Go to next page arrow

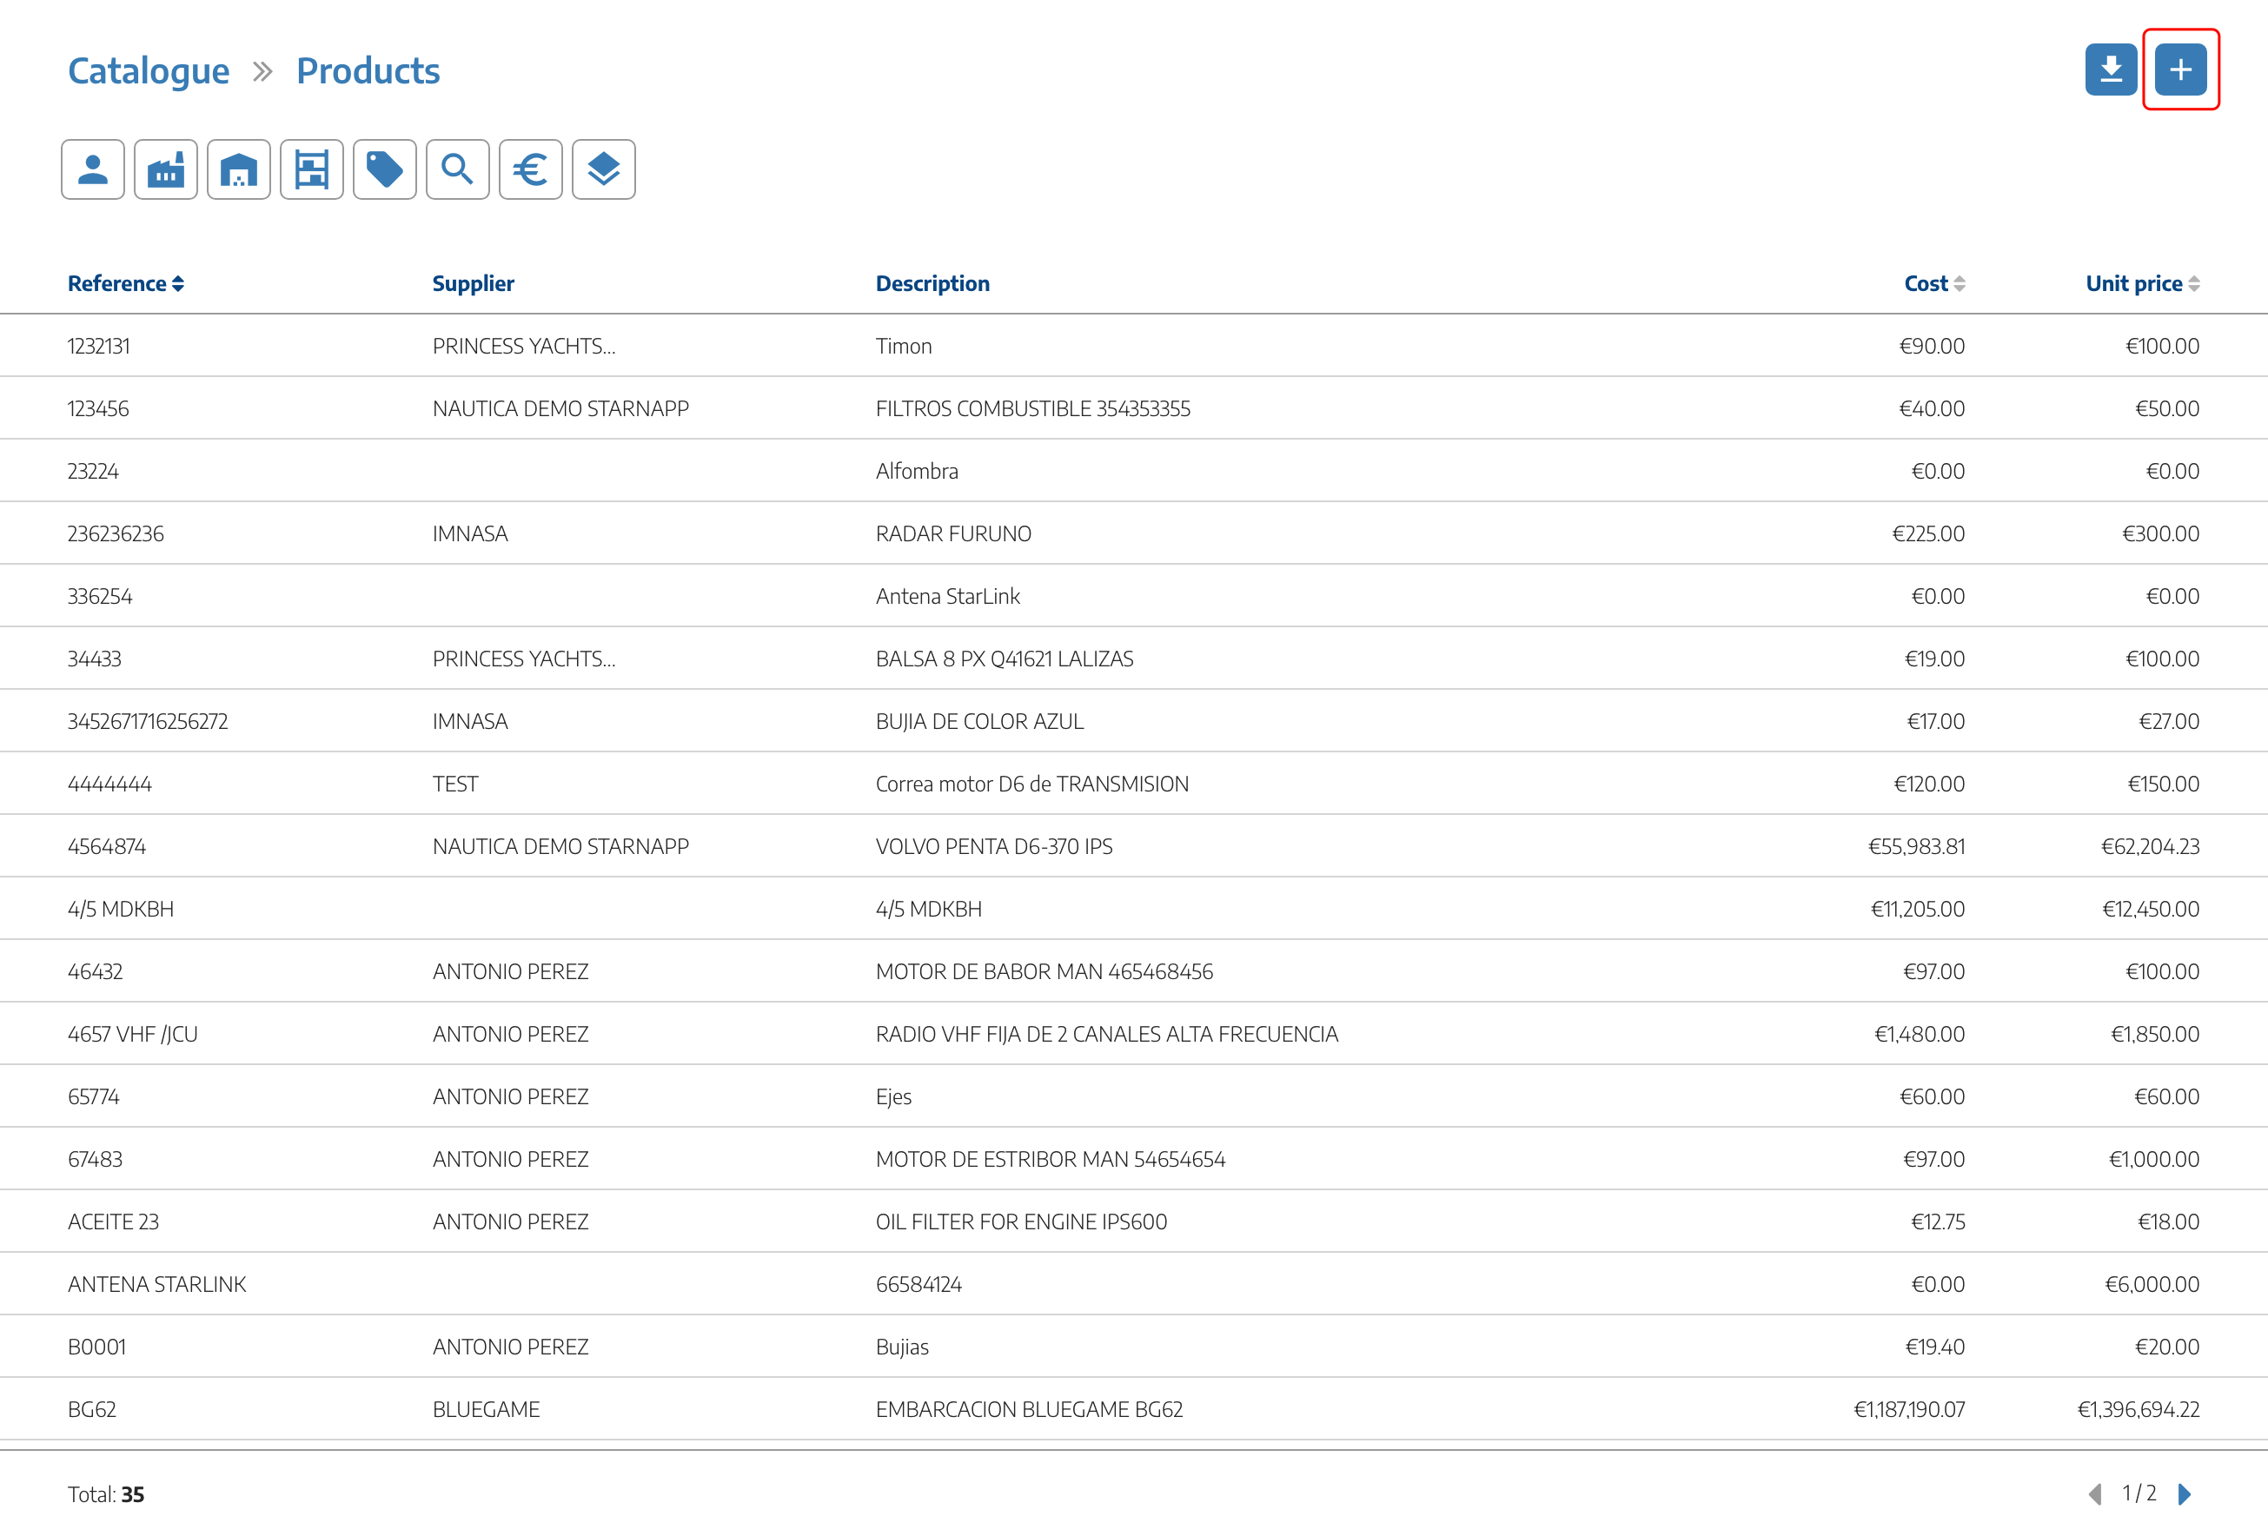click(x=2185, y=1494)
